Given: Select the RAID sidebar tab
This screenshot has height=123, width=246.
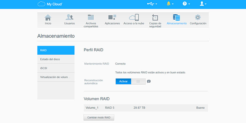Looking at the screenshot, I should (x=56, y=50).
